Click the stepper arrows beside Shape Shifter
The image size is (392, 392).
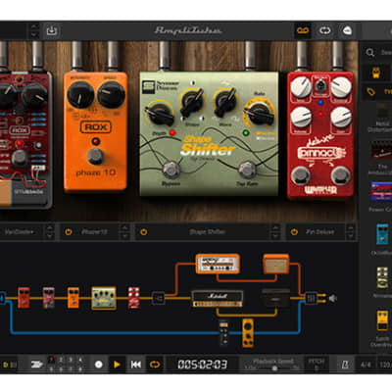click(275, 232)
